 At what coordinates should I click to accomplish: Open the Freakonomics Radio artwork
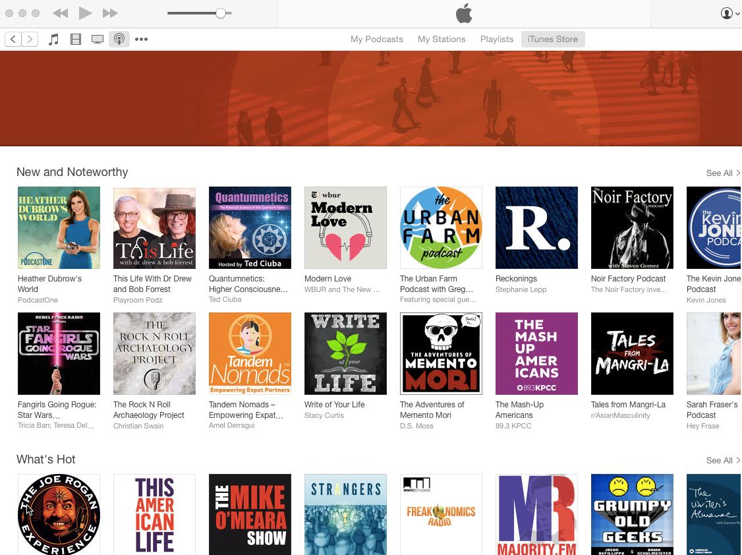[441, 514]
